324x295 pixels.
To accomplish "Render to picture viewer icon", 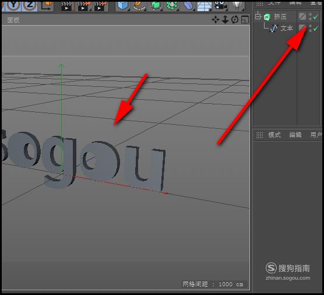I will 83,6.
